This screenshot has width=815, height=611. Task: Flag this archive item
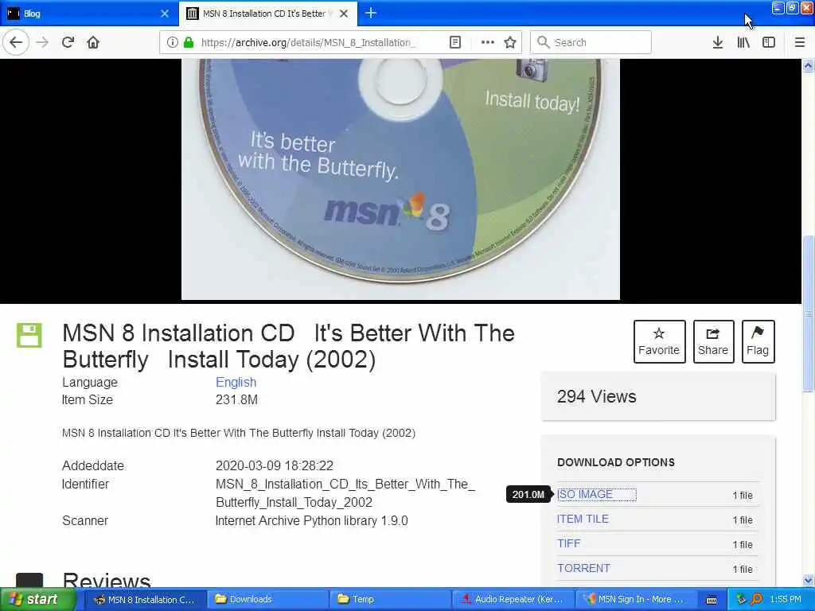[758, 341]
